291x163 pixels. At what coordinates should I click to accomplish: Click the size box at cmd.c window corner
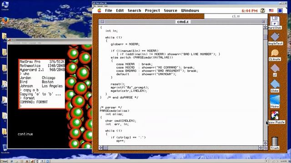(x=266, y=148)
